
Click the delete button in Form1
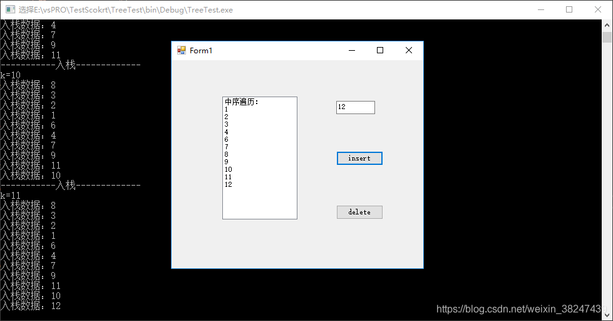tap(359, 212)
